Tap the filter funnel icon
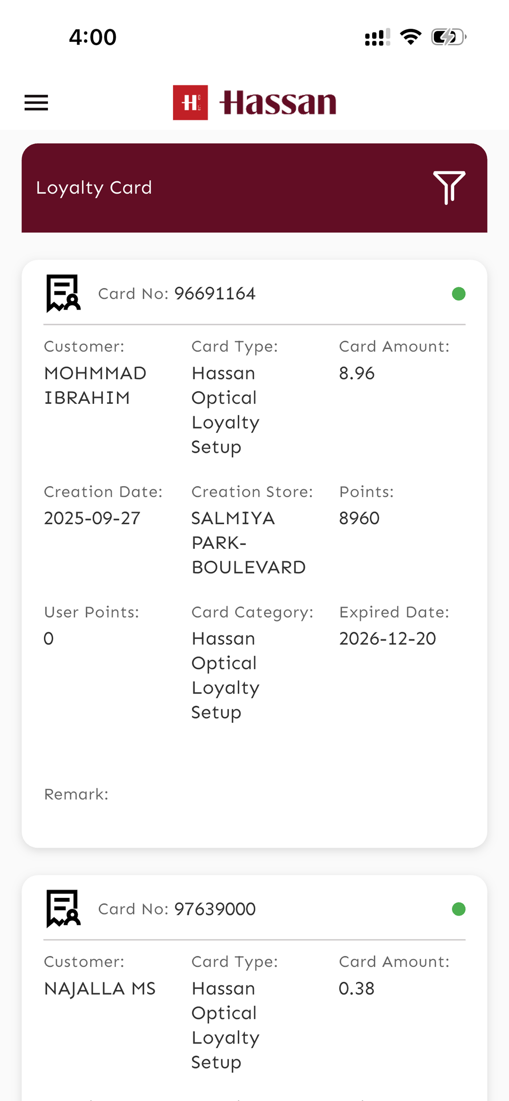 [449, 188]
